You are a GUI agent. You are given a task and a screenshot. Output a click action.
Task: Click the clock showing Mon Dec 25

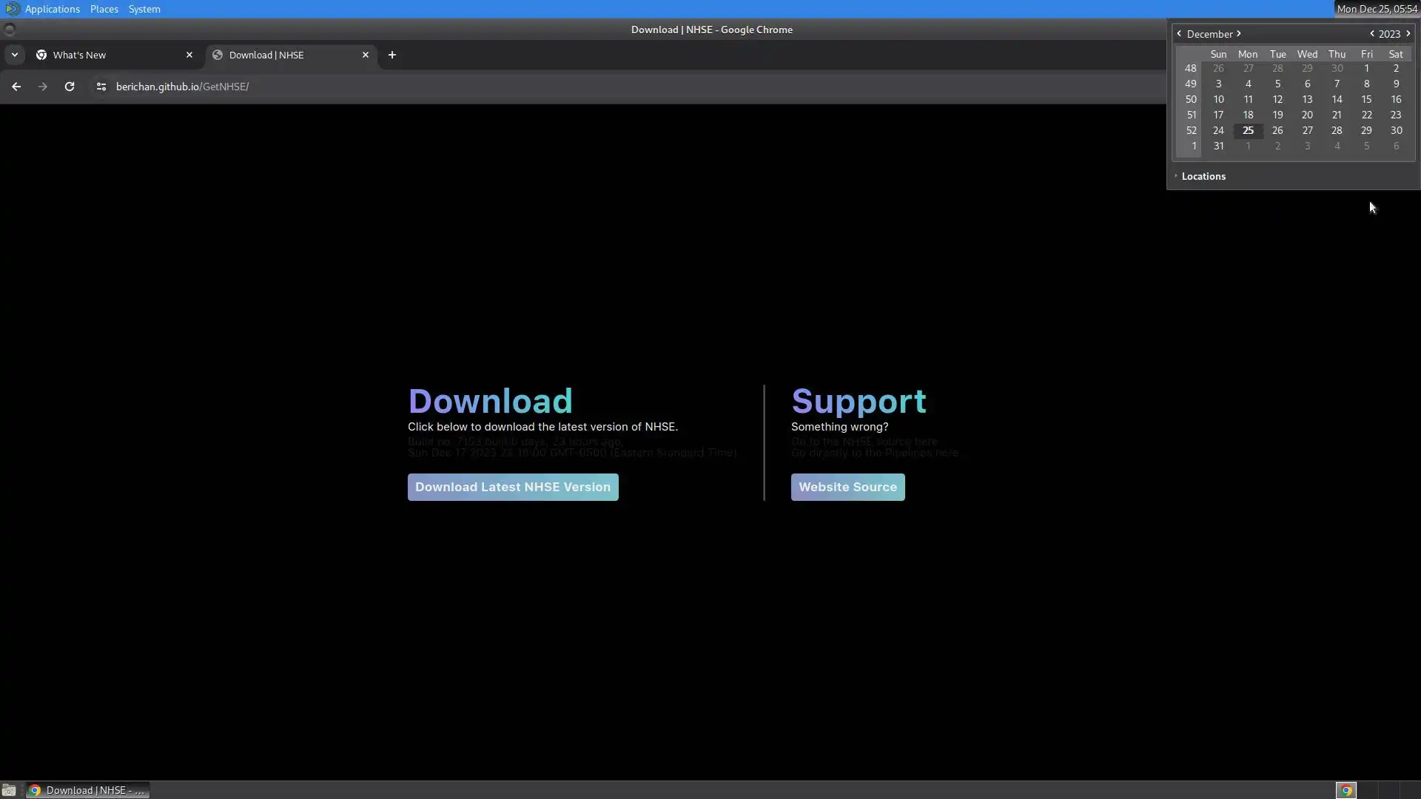pyautogui.click(x=1377, y=9)
